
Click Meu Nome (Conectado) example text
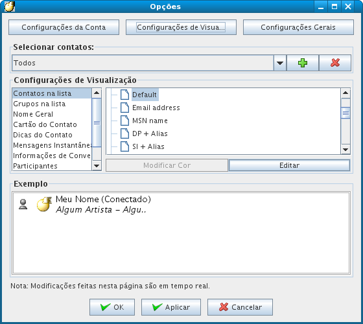pyautogui.click(x=103, y=199)
